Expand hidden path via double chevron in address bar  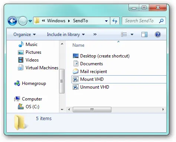click(x=43, y=21)
